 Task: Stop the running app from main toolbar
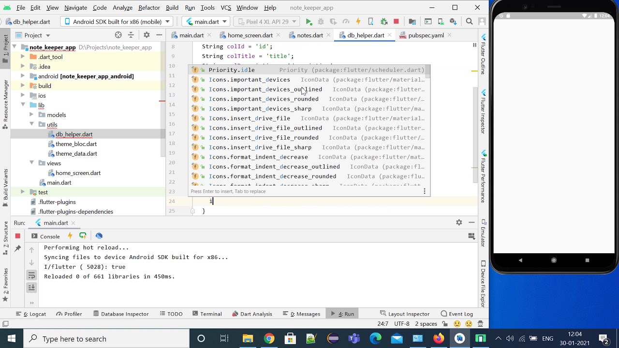[x=397, y=22]
